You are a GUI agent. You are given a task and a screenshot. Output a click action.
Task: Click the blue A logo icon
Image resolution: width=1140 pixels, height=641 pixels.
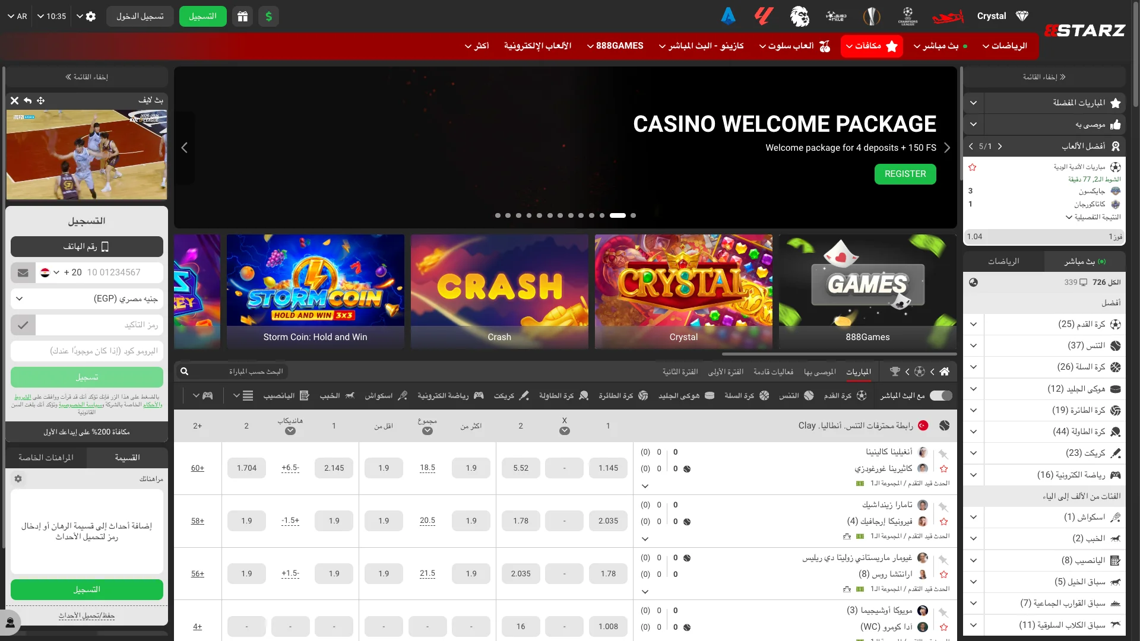coord(728,16)
